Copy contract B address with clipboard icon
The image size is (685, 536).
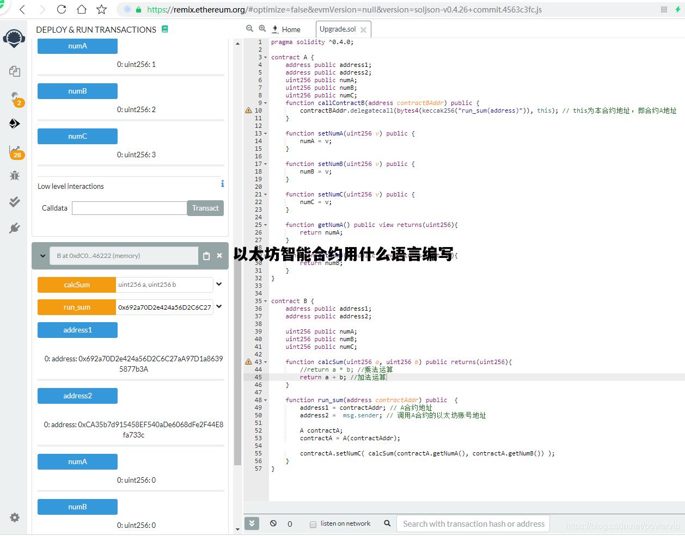(x=206, y=256)
